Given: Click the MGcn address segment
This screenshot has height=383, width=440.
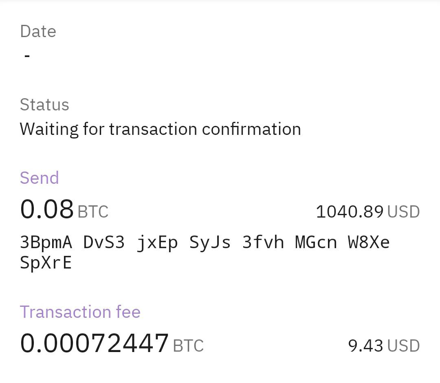Looking at the screenshot, I should [x=316, y=242].
